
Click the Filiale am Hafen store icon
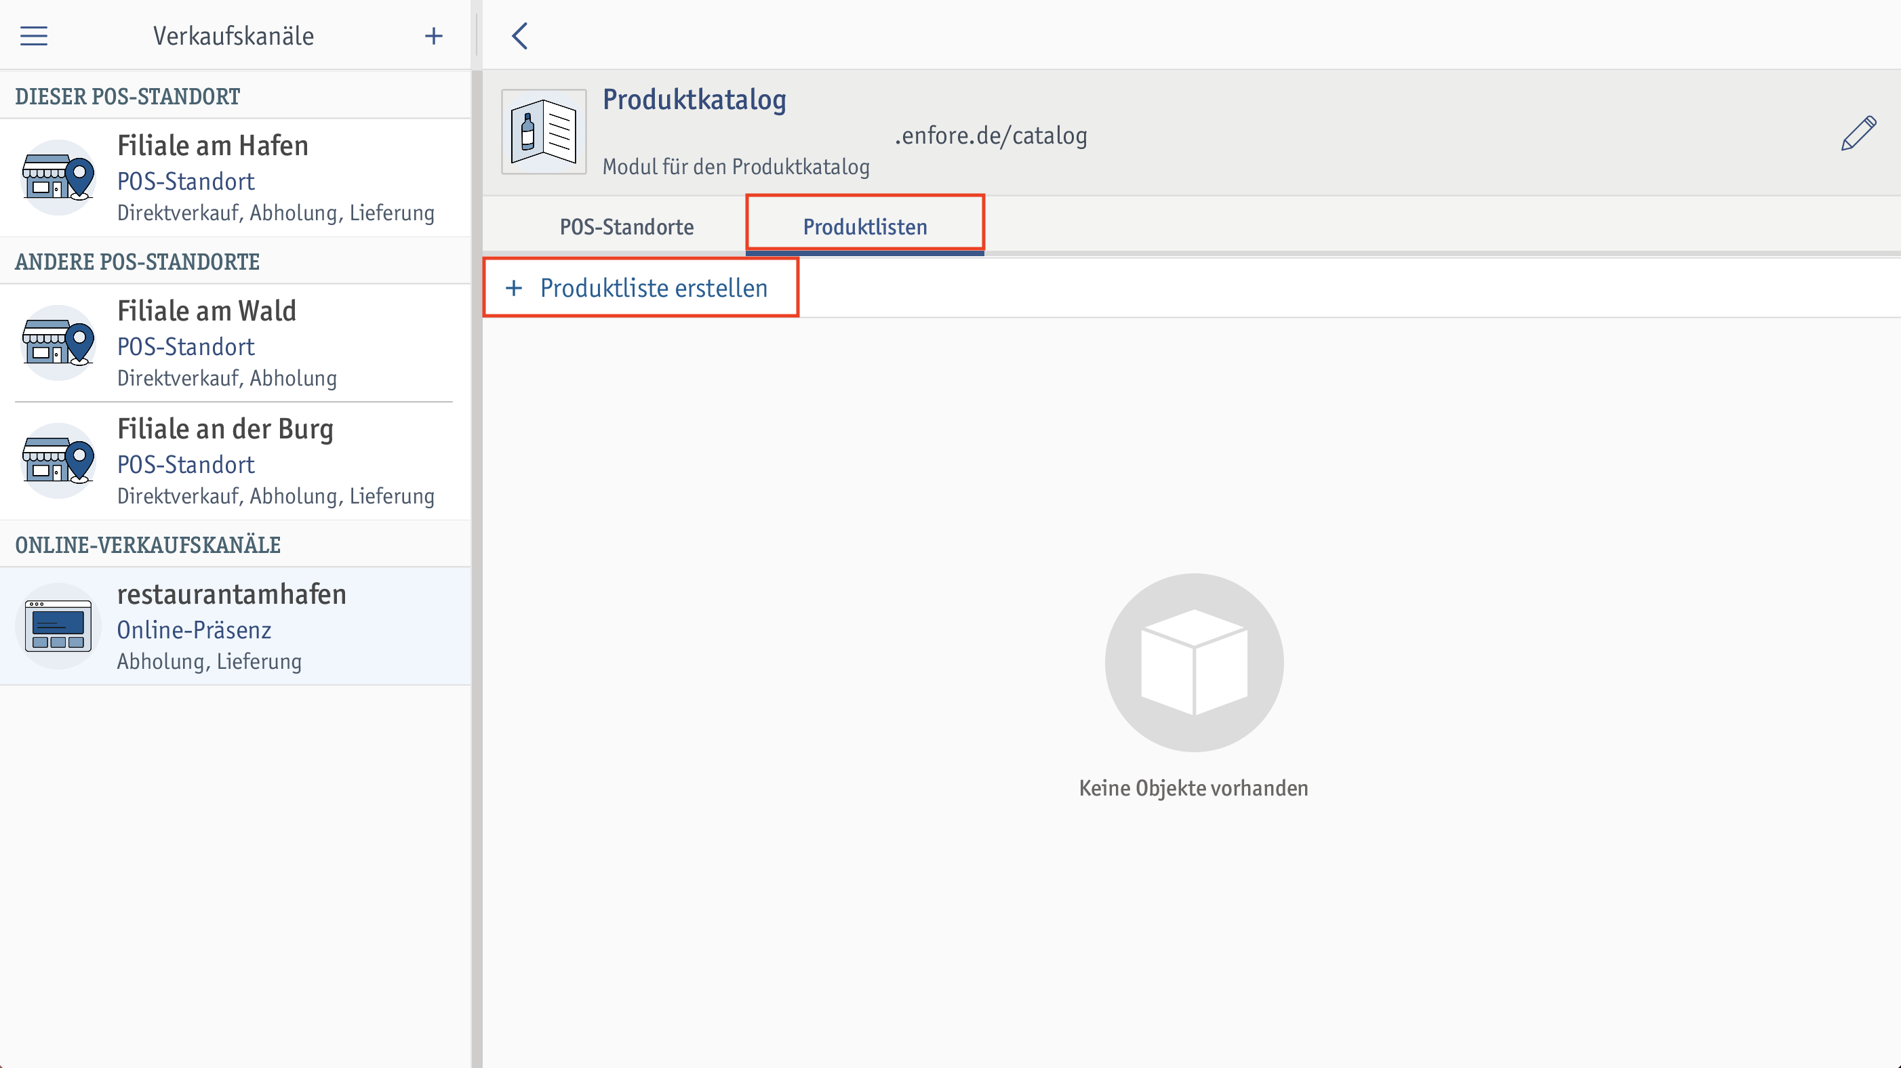click(x=58, y=177)
